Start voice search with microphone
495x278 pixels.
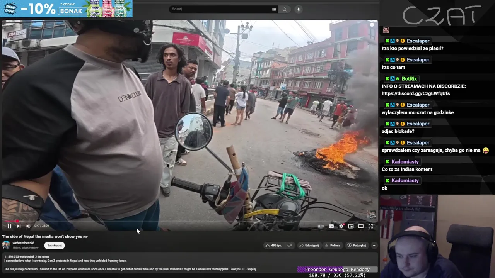[298, 9]
